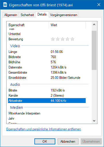Viewport: 104px width, 147px height.
Task: Select the Einzelbildrate property row
Action: pyautogui.click(x=47, y=78)
